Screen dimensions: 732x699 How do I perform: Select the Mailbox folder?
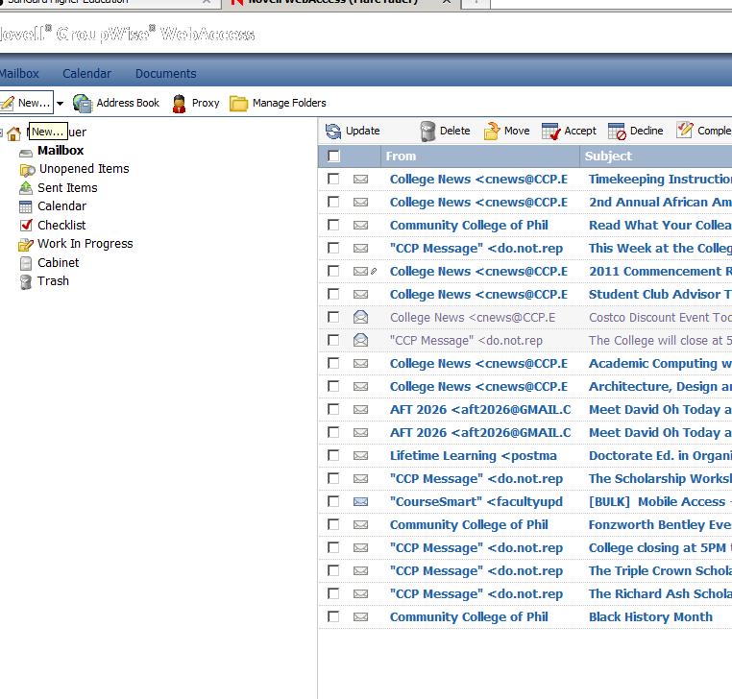tap(61, 150)
